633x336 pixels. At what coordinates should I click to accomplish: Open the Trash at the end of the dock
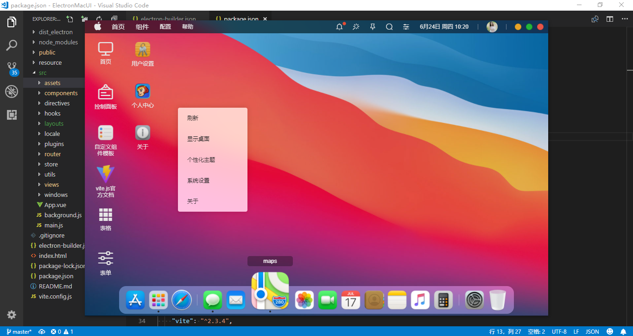click(497, 299)
